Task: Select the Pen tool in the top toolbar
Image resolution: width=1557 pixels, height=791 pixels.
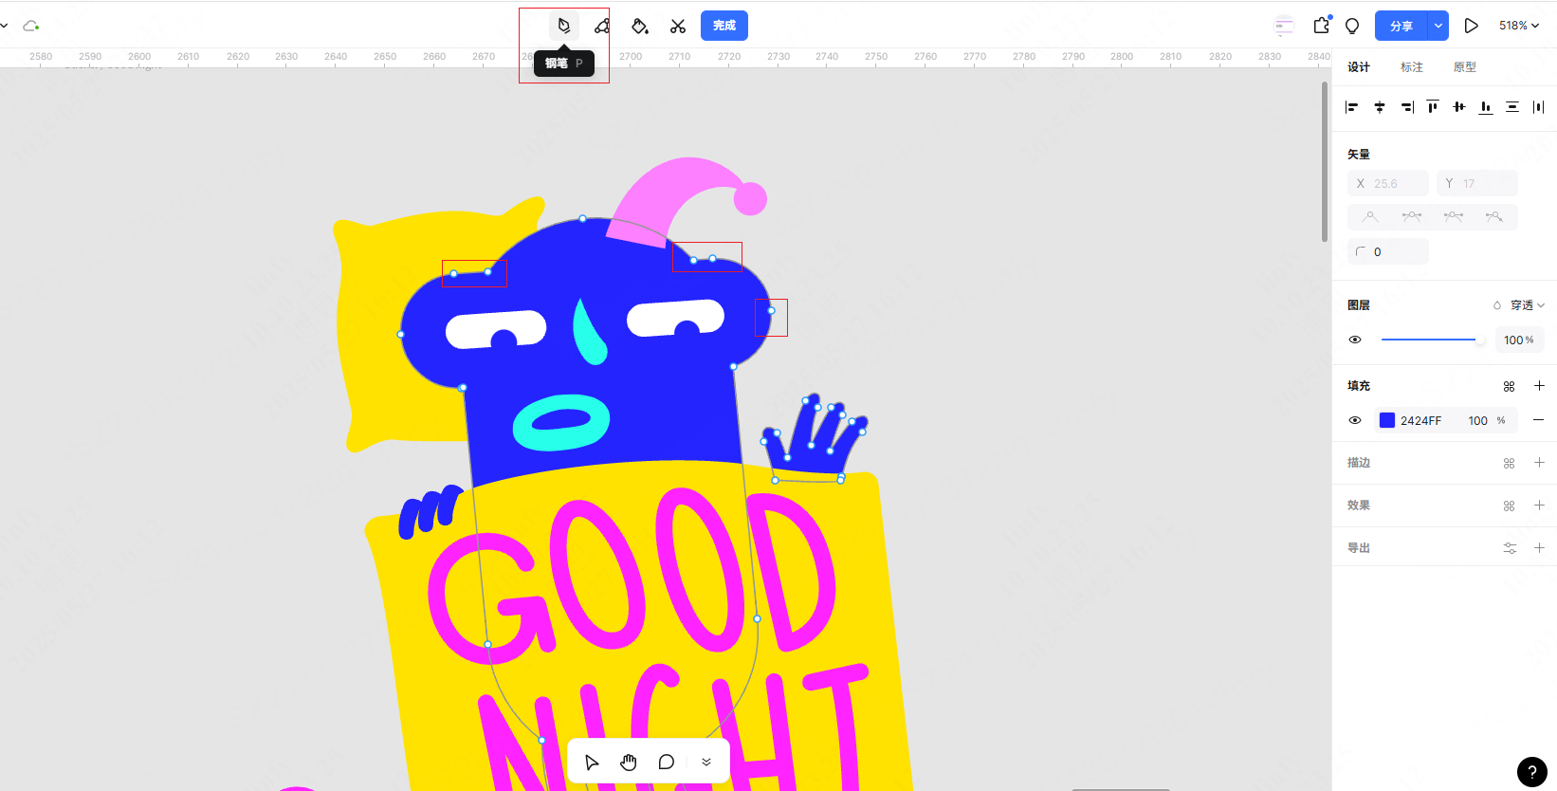Action: (564, 26)
